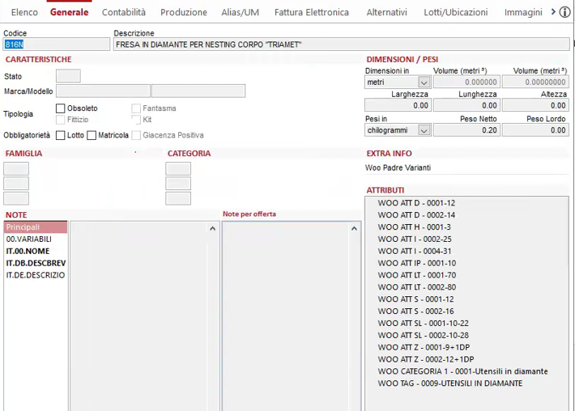
Task: Select WOO TAG - 0009-UTENSILI IN DIAMANTE
Action: tap(449, 383)
